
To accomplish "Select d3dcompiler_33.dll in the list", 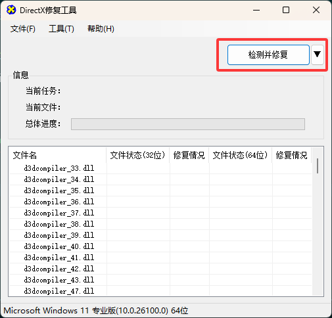I will click(59, 168).
